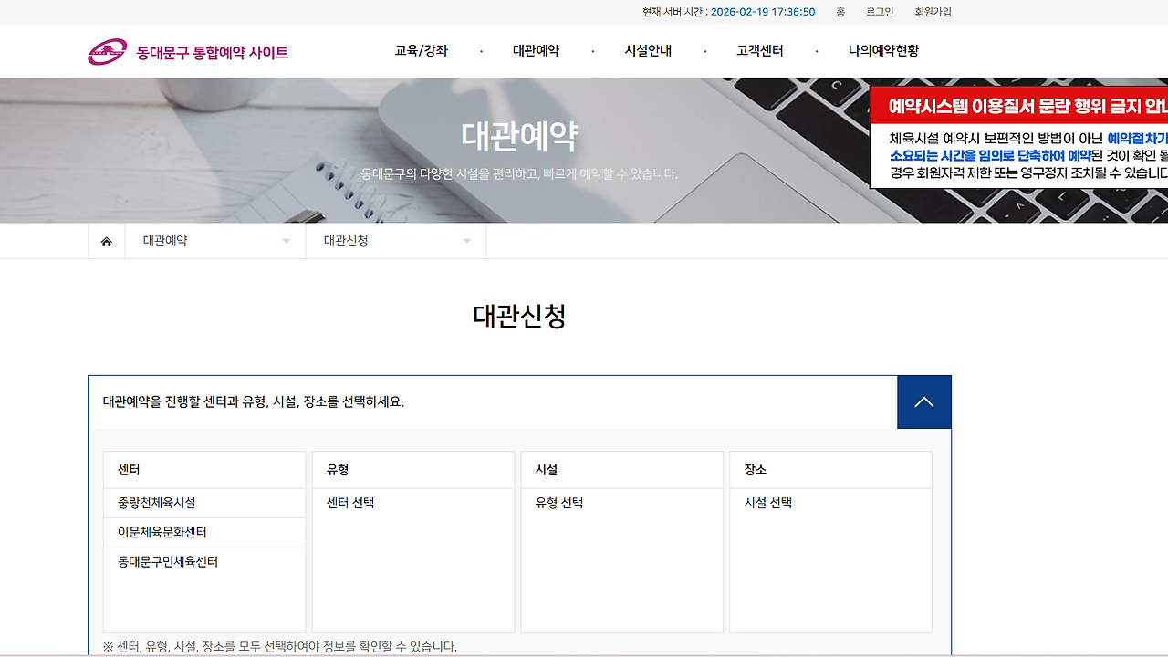Click the 유형 column header
This screenshot has height=657, width=1168.
pos(413,470)
